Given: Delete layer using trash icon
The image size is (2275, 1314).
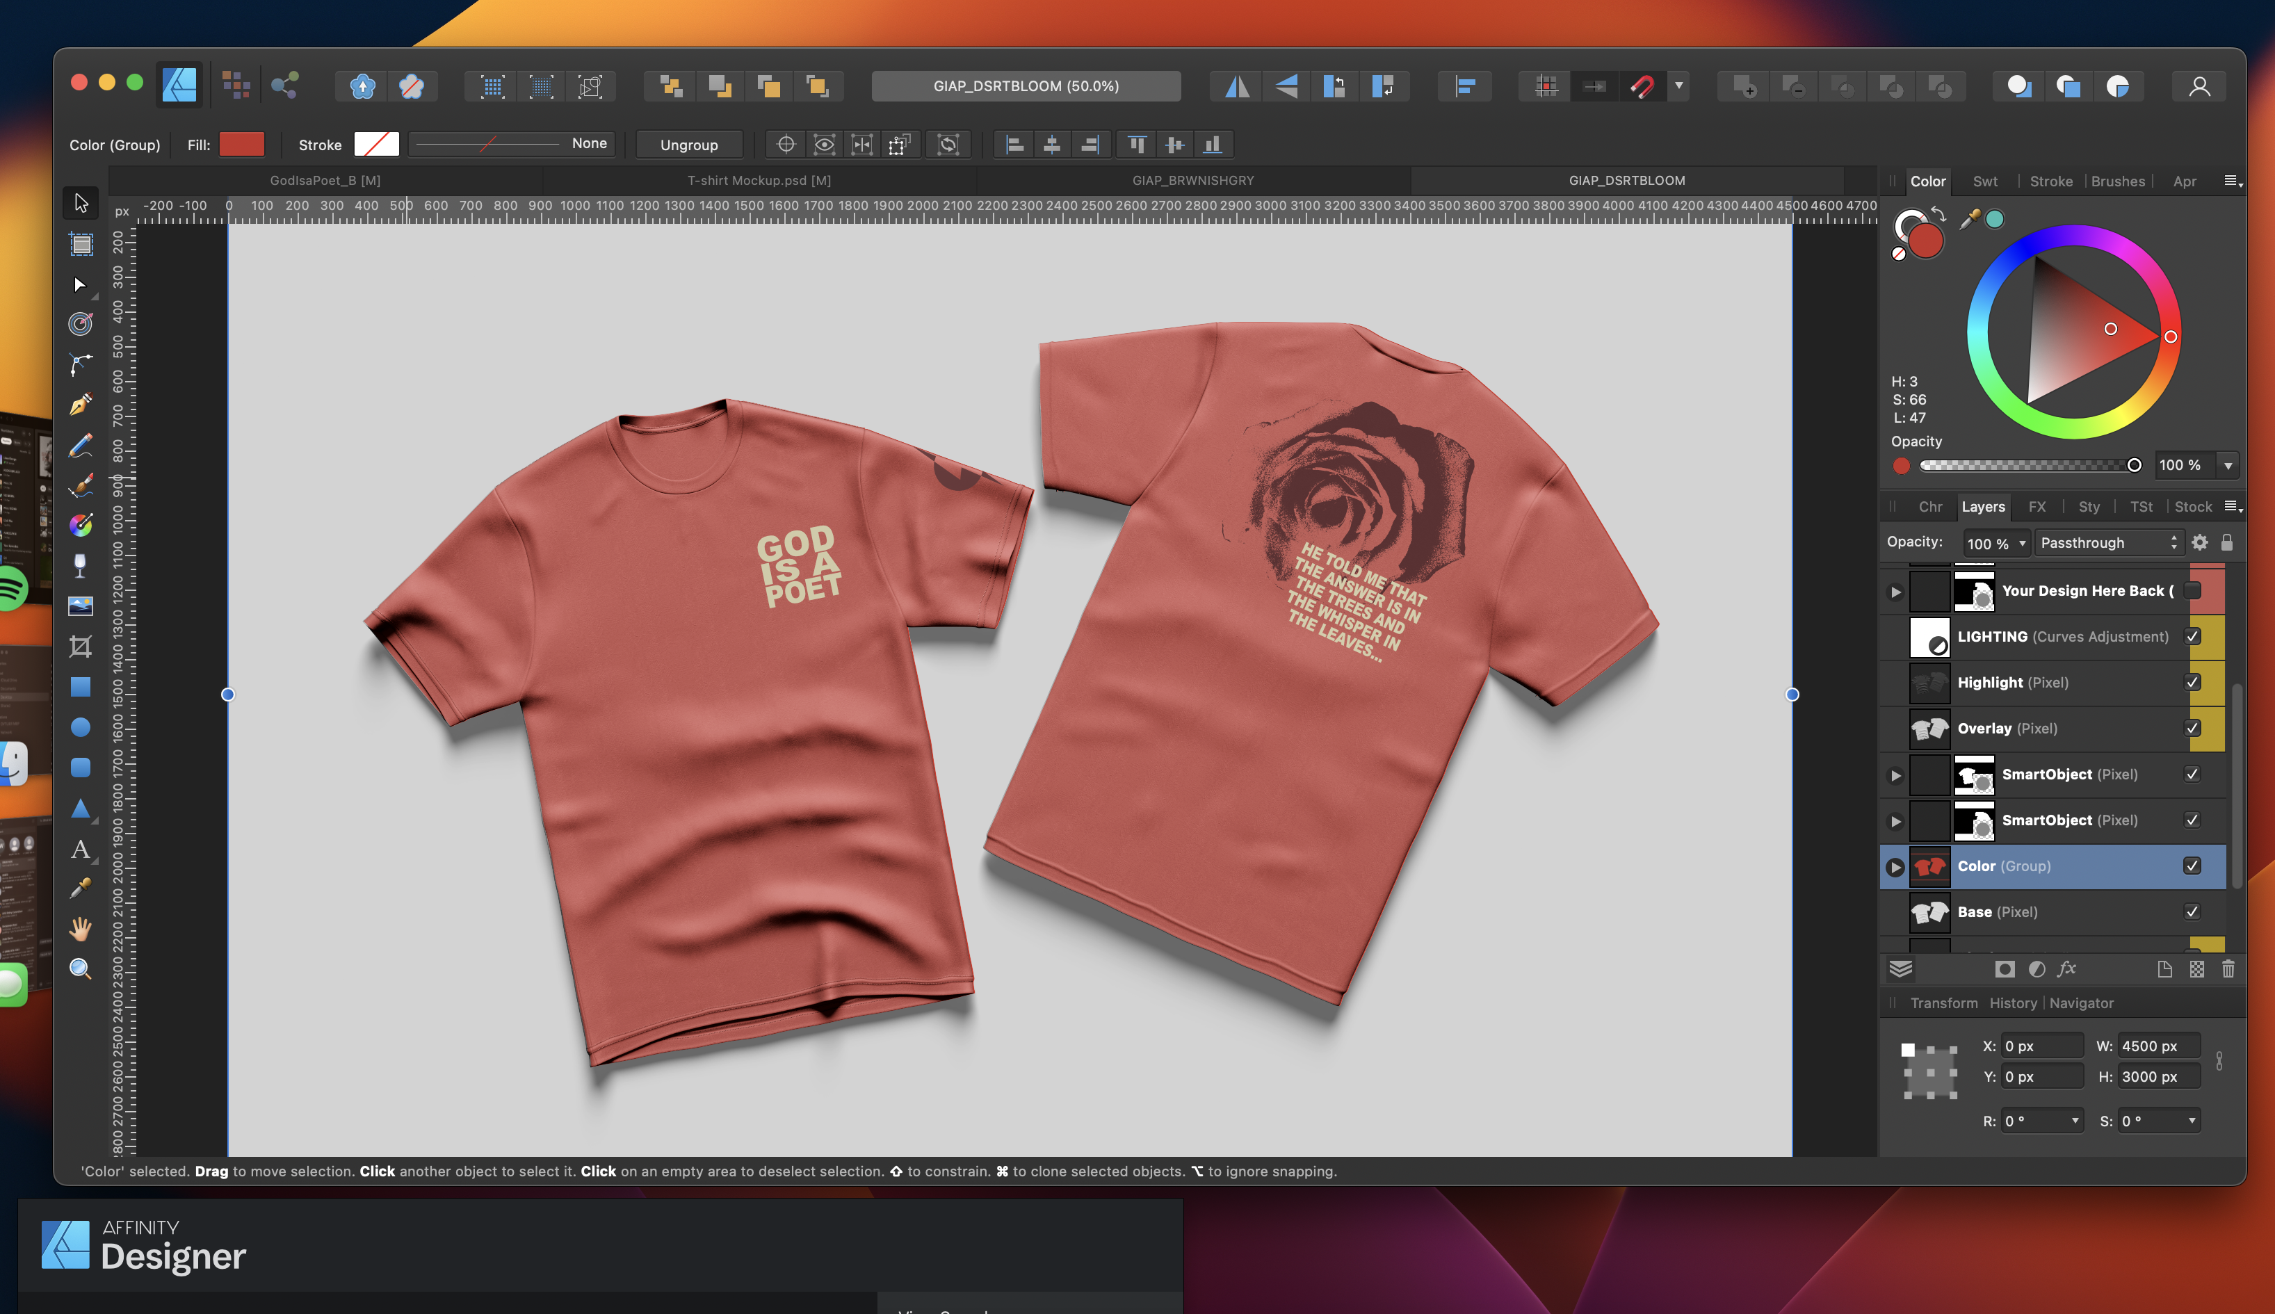Looking at the screenshot, I should 2228,968.
